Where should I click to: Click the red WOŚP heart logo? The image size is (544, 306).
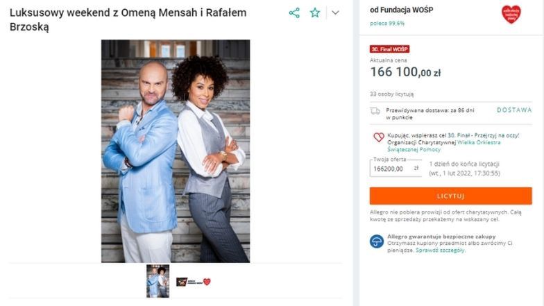[511, 15]
